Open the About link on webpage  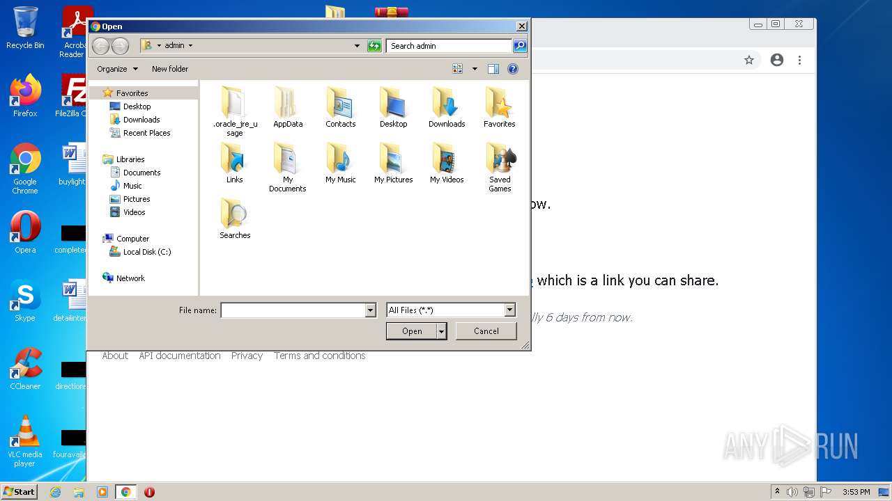tap(115, 356)
